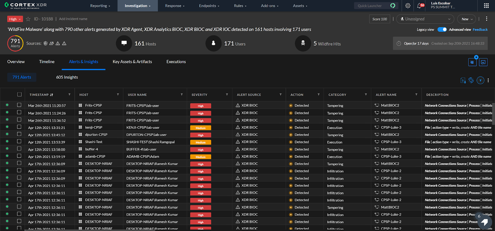Image resolution: width=495 pixels, height=231 pixels.
Task: Click the table filter funnel icon
Action: 480,80
